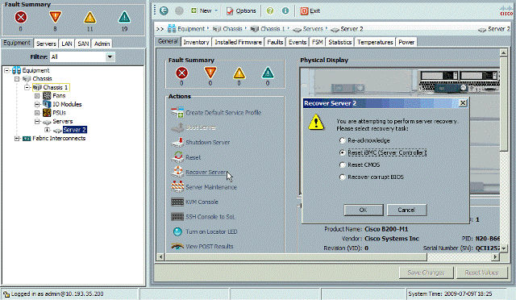Select the Reset CMOS radio option
516x300 pixels.
342,165
